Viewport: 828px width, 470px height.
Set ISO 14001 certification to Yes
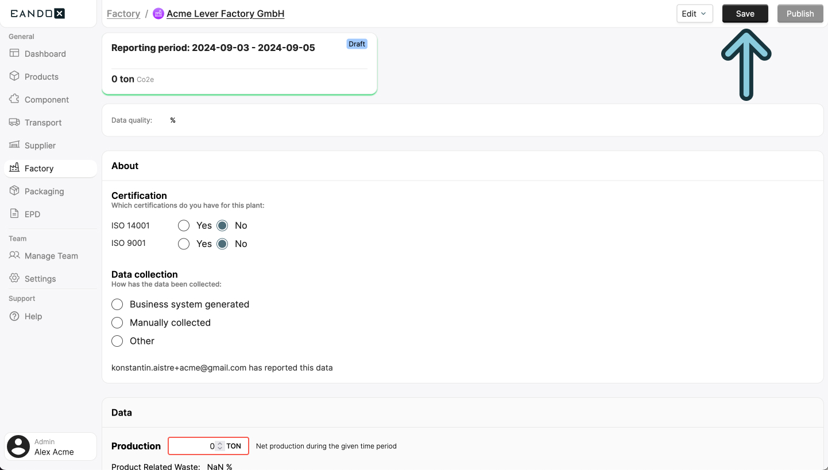[x=184, y=225]
